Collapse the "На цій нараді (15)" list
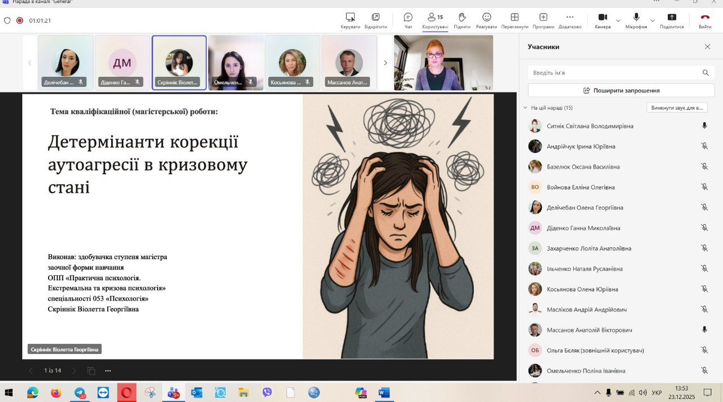723x402 pixels. coord(525,108)
